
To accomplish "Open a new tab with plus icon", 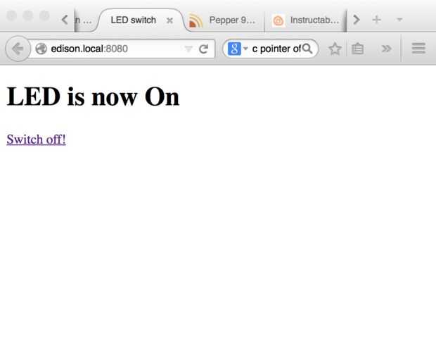I will click(x=376, y=20).
